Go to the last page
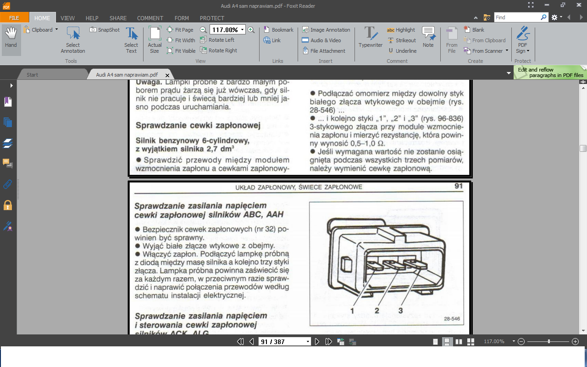This screenshot has height=367, width=587. (x=328, y=341)
